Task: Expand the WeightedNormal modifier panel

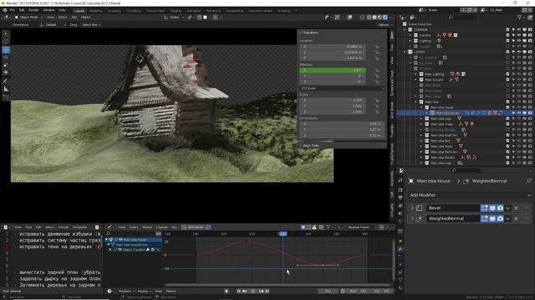Action: pyautogui.click(x=412, y=218)
